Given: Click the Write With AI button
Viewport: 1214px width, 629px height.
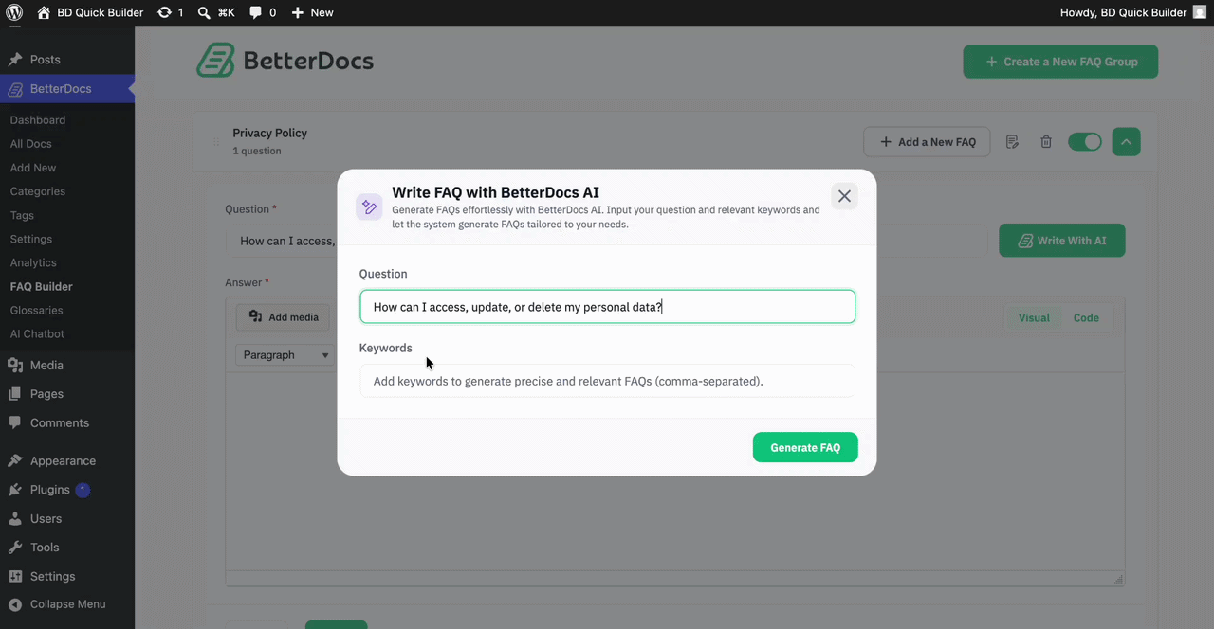Looking at the screenshot, I should pyautogui.click(x=1062, y=241).
